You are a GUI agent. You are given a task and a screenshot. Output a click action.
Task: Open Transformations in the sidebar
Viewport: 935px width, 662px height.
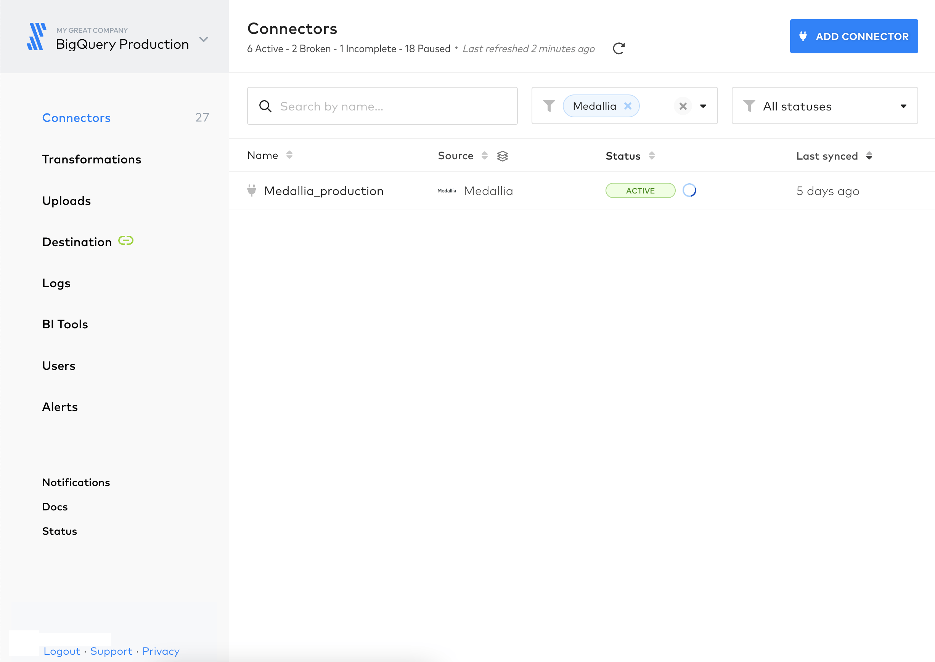[92, 159]
